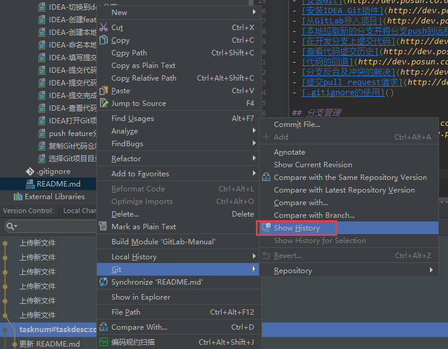Select the '更新 README.md' commit entry
This screenshot has width=448, height=349.
[49, 344]
